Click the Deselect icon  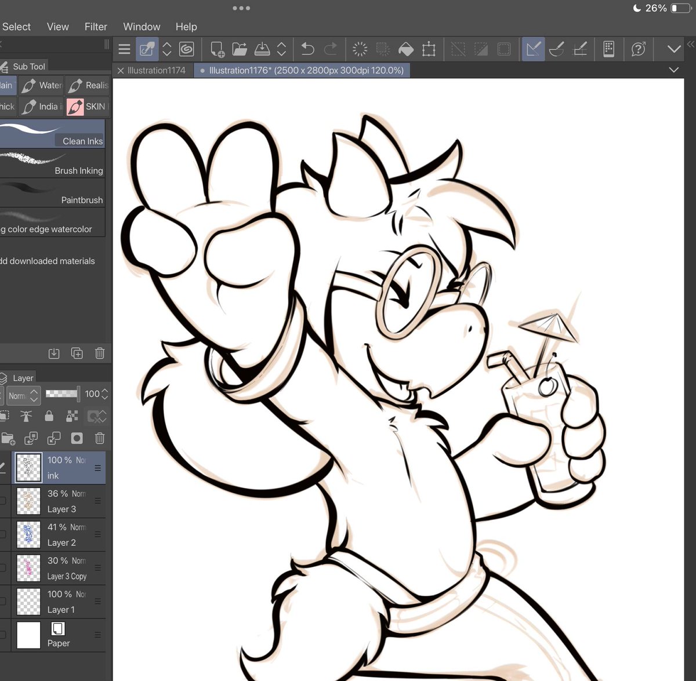point(458,49)
